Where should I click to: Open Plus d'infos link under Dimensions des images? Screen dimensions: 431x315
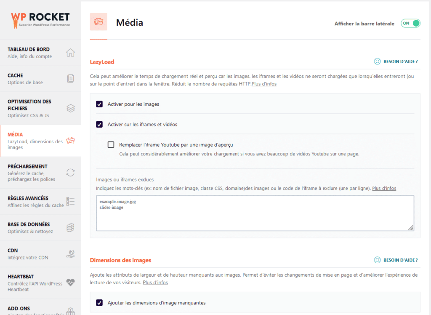(x=155, y=283)
